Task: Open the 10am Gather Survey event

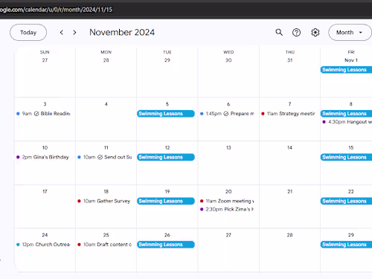Action: (x=104, y=201)
